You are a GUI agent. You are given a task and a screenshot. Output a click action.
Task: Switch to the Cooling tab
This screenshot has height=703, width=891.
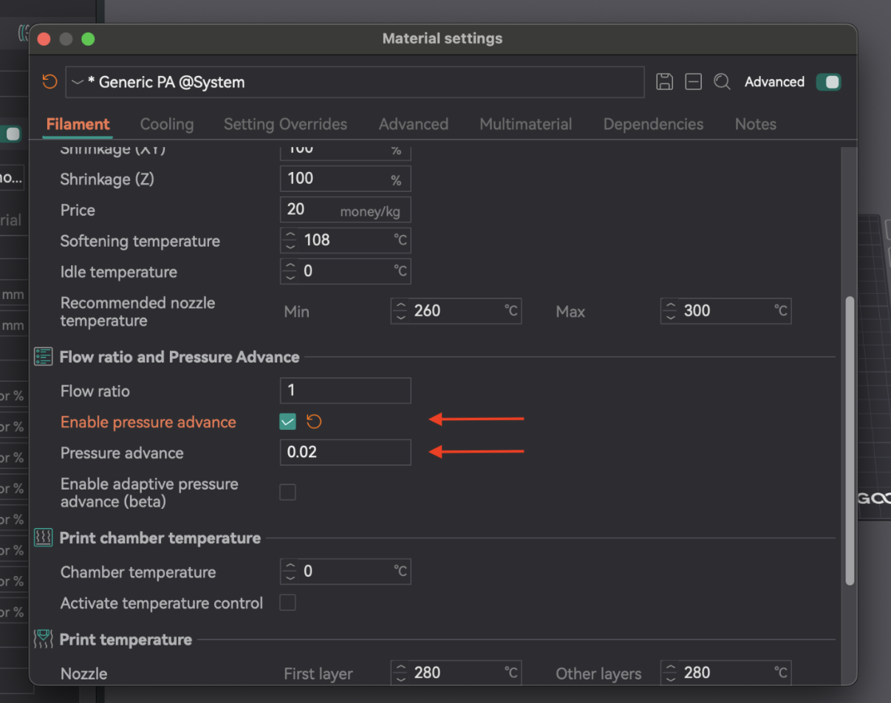[x=167, y=124]
